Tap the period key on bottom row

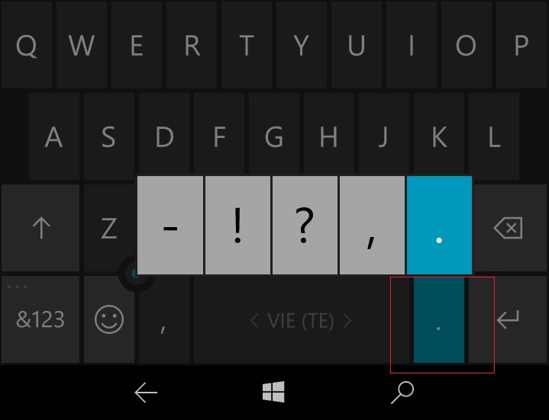click(x=439, y=319)
